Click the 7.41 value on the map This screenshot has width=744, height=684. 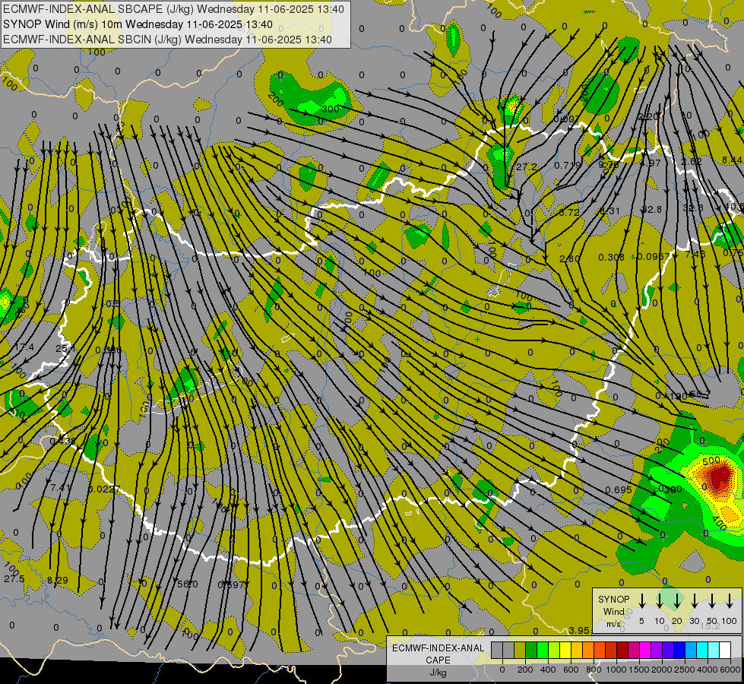click(x=62, y=487)
